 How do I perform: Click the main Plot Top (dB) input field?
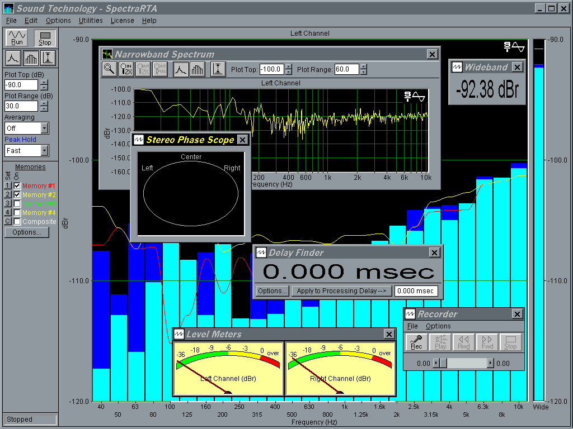click(21, 85)
